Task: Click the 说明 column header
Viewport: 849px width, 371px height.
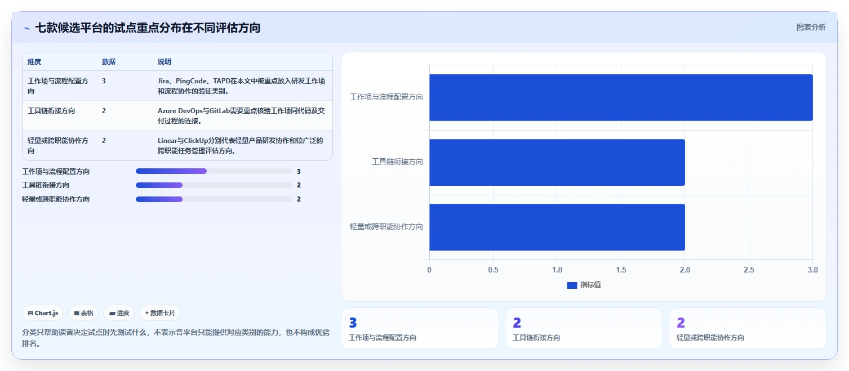Action: (165, 62)
